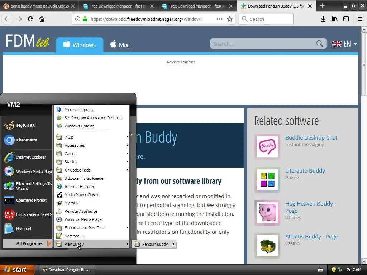
Task: Open the Hog Heaven Buddy pig thumbnail
Action: pos(267,213)
